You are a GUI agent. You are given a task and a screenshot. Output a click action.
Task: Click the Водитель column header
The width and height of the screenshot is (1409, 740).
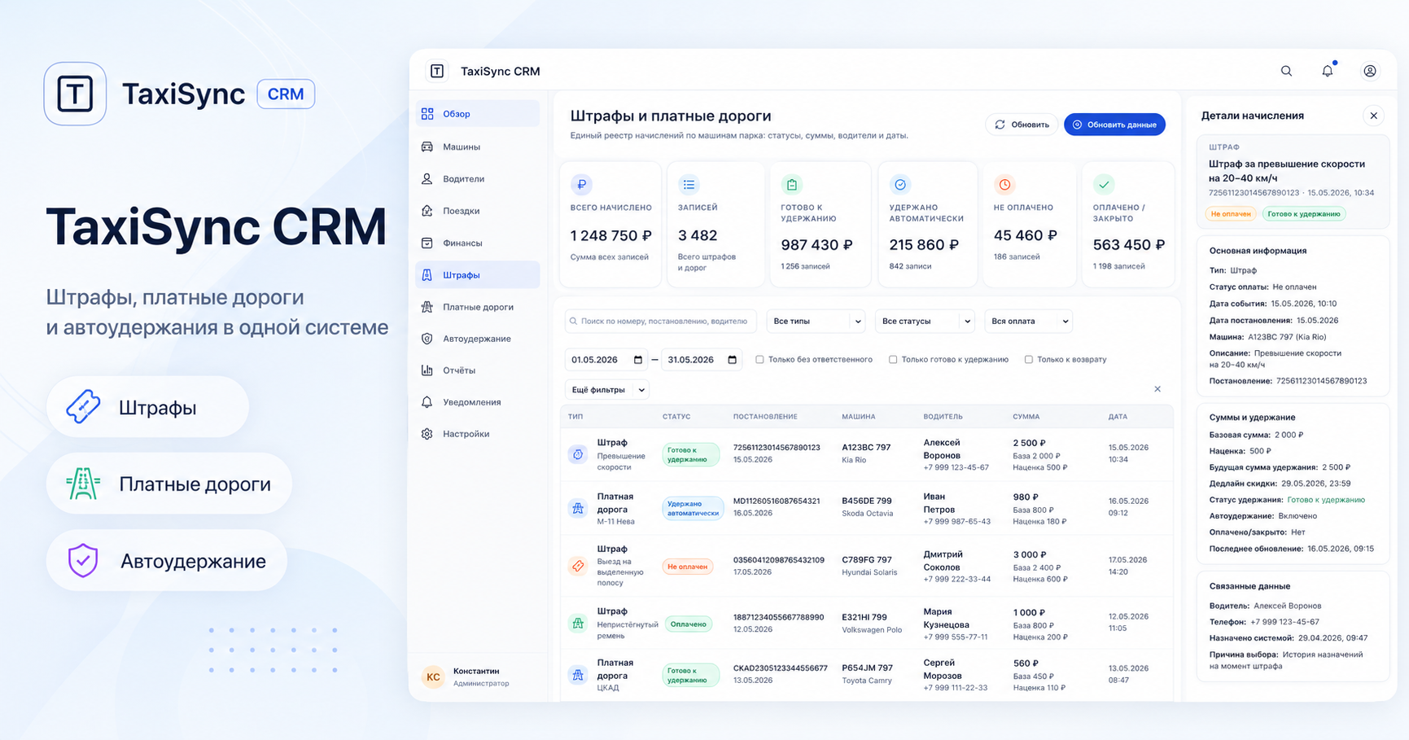point(943,417)
